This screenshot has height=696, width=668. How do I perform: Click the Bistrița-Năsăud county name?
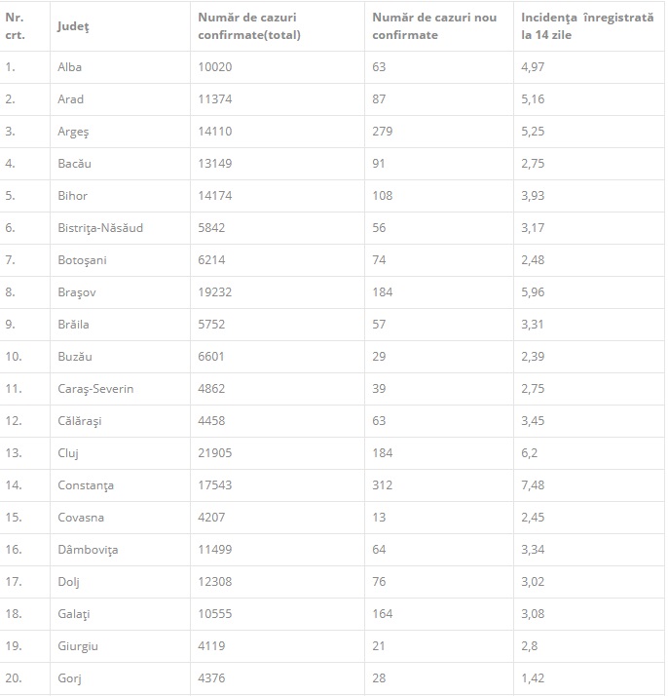100,228
